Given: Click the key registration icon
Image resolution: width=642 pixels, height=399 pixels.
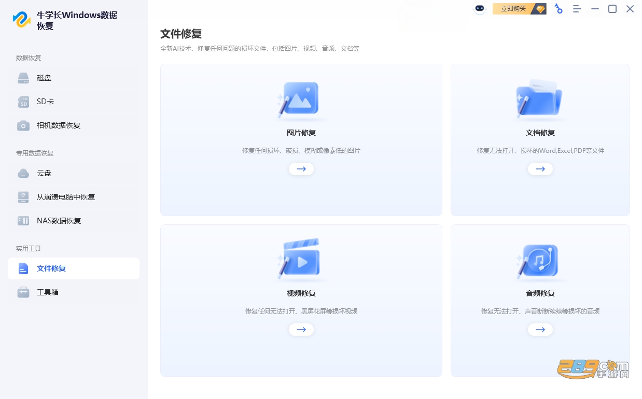Looking at the screenshot, I should click(x=559, y=9).
